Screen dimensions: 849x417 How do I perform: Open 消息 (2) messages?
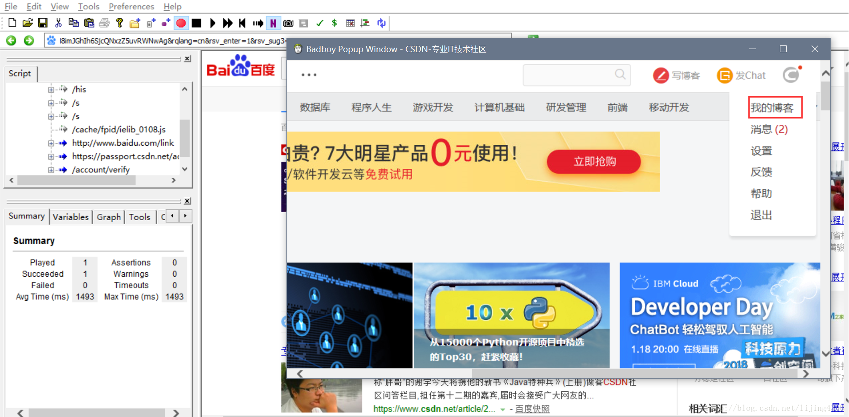coord(769,129)
